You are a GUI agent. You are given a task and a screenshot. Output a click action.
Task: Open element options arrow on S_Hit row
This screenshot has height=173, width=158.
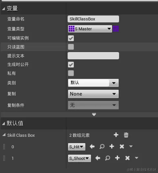point(131,146)
